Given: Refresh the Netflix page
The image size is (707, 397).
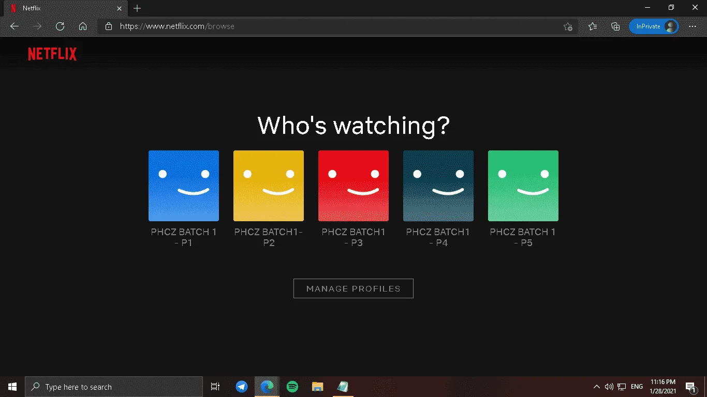Looking at the screenshot, I should (x=60, y=26).
